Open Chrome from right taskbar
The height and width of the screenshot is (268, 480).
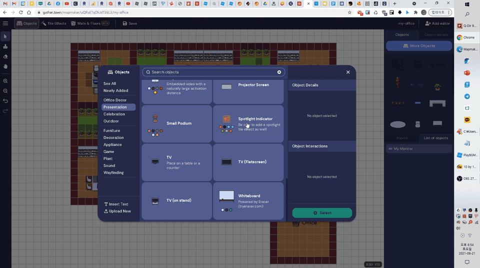coord(465,37)
